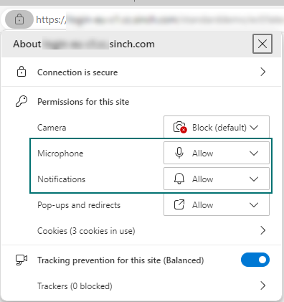This screenshot has width=284, height=302.
Task: Open the Notifications Allow dropdown
Action: pyautogui.click(x=217, y=179)
